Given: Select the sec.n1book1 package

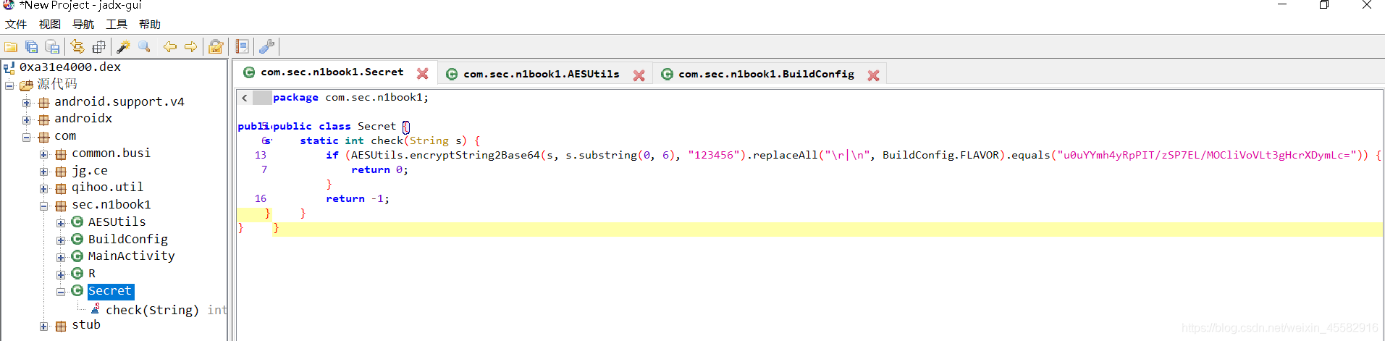Looking at the screenshot, I should coord(111,204).
